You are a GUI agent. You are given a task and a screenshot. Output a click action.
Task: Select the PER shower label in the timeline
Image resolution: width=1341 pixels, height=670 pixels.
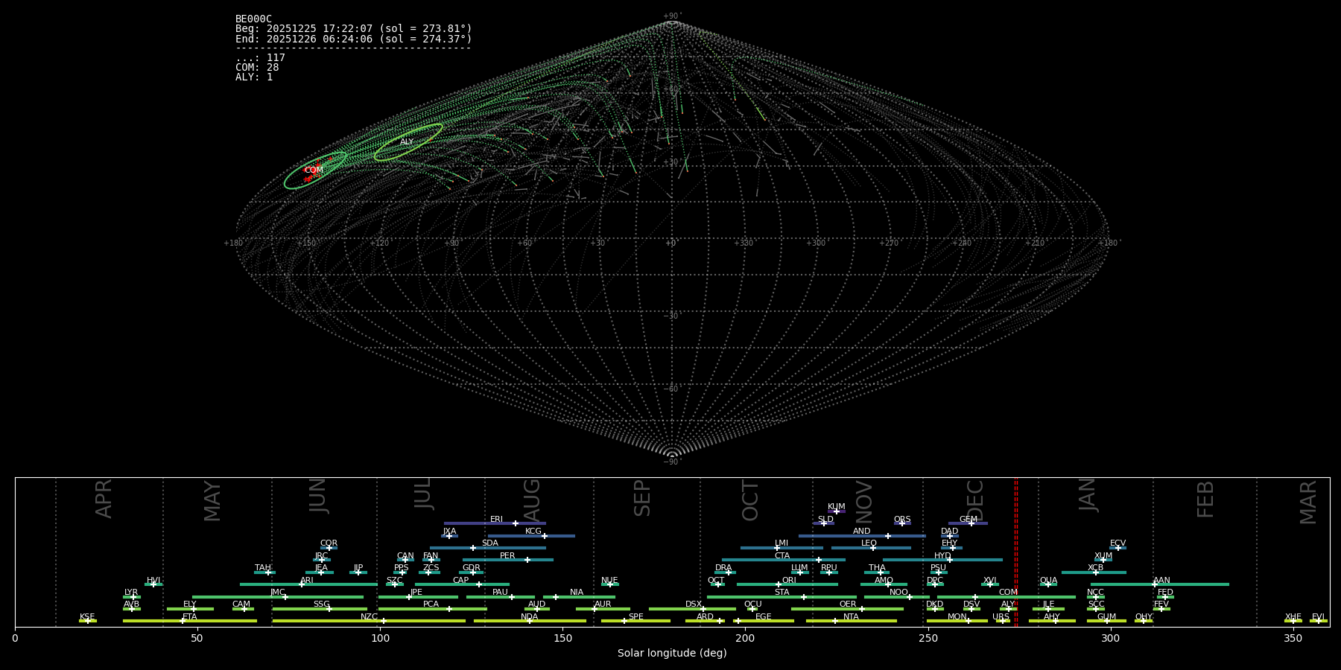(x=507, y=556)
